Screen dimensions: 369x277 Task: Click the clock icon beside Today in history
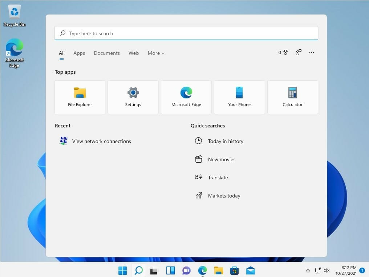tap(198, 140)
